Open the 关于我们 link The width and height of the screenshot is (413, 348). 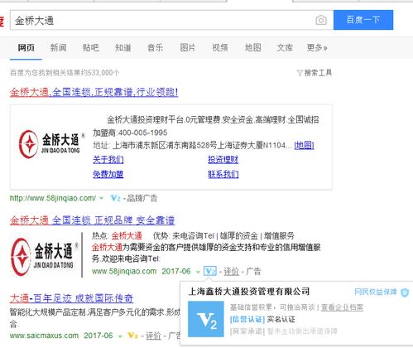tap(108, 159)
